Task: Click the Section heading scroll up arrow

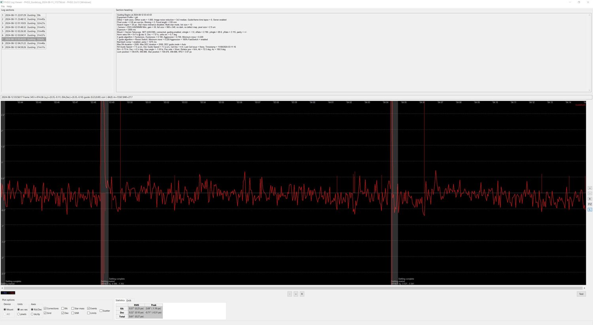Action: (590, 15)
